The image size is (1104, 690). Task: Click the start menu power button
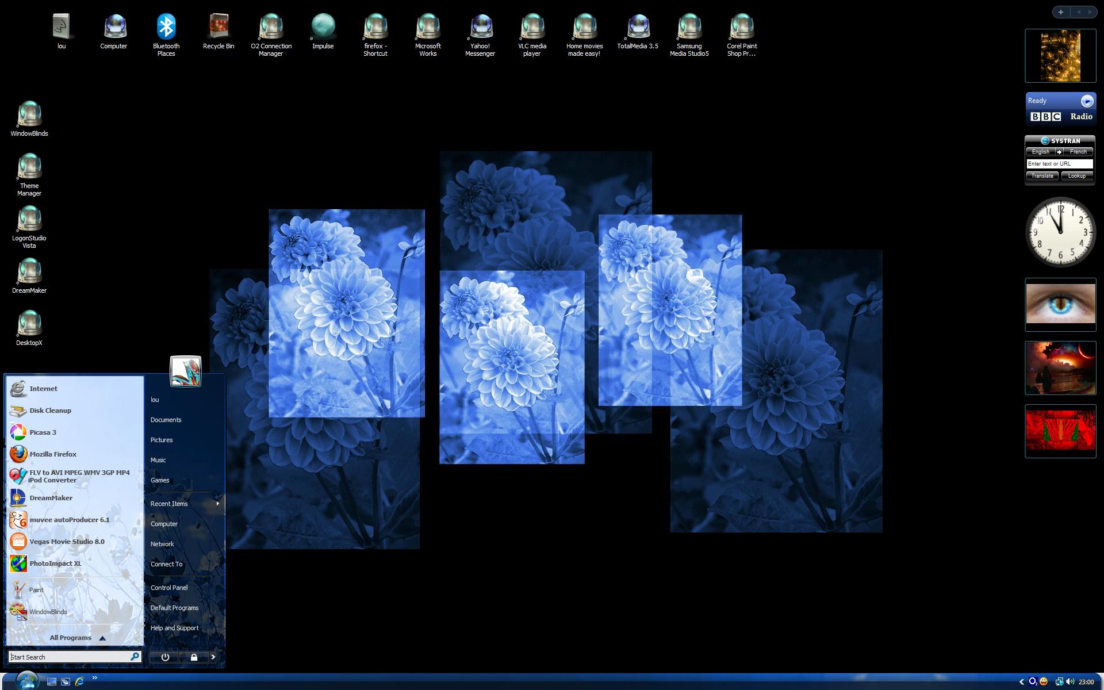click(165, 657)
